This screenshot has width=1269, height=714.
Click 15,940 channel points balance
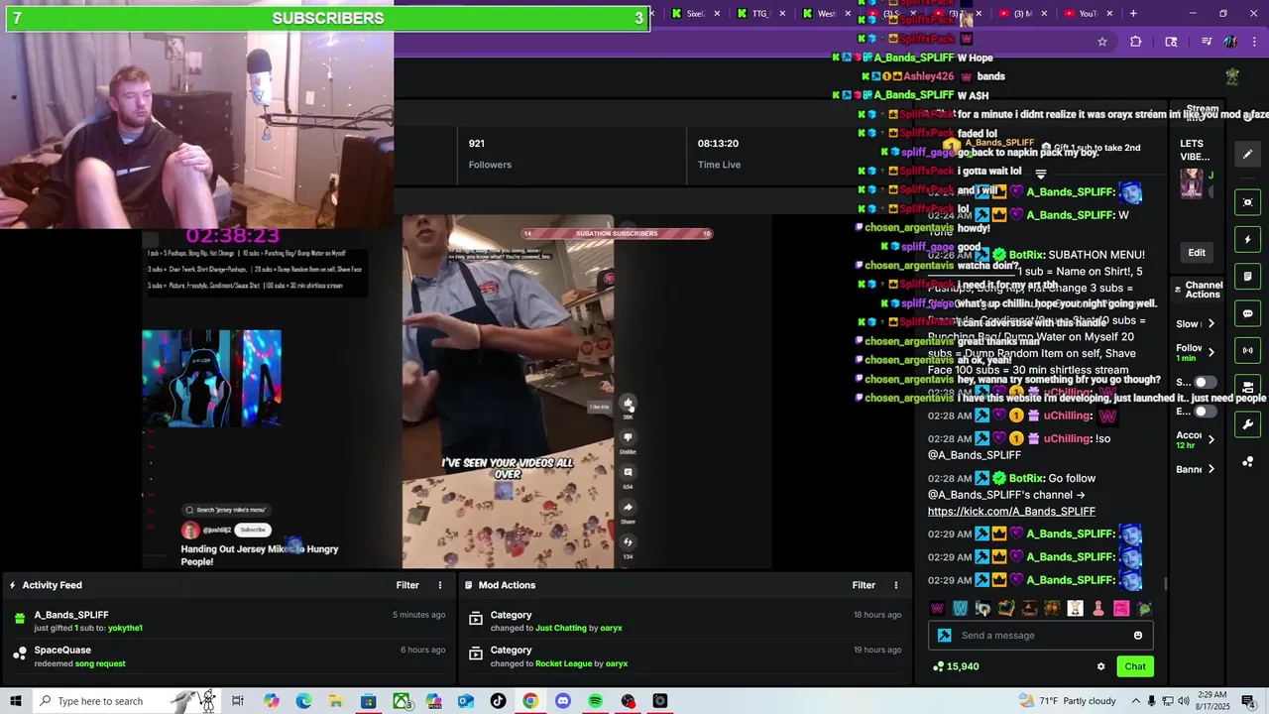coord(956,666)
